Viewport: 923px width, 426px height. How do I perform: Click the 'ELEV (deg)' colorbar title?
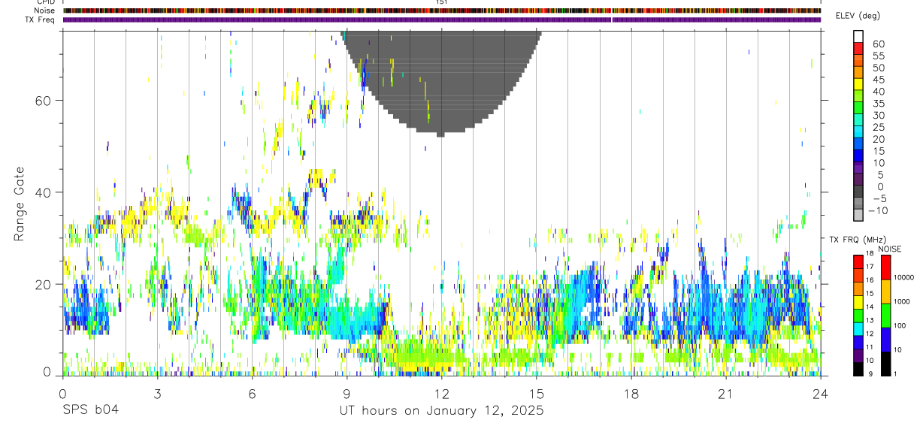pyautogui.click(x=858, y=16)
